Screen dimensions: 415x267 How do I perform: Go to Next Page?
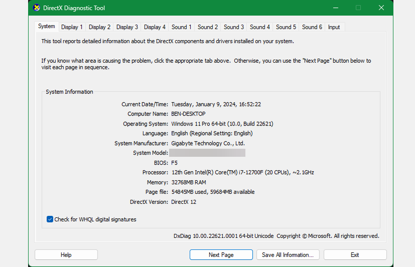[221, 255]
